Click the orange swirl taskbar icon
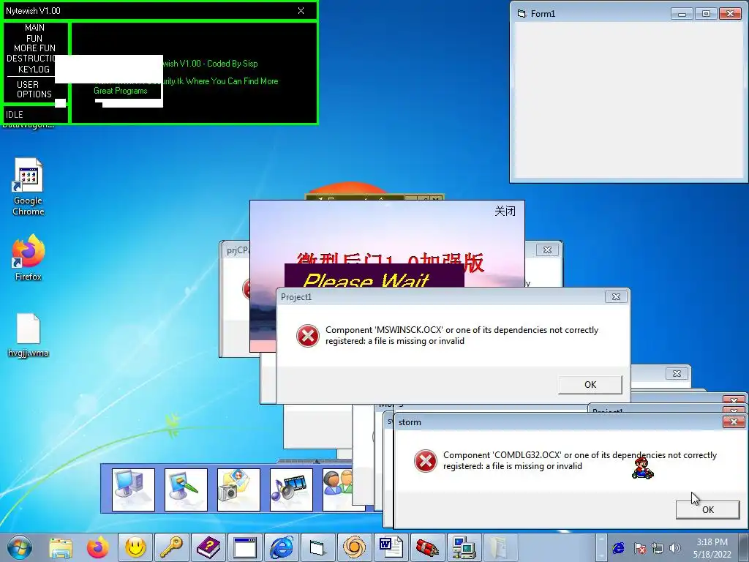 354,547
